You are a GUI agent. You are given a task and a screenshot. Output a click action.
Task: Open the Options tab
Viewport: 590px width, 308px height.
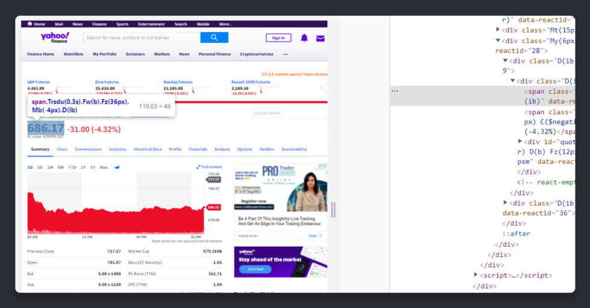pyautogui.click(x=244, y=149)
